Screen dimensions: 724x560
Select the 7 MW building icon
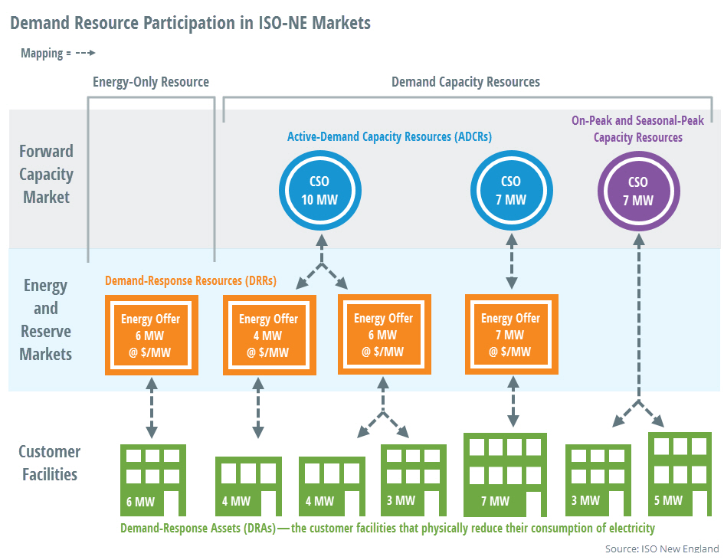505,473
